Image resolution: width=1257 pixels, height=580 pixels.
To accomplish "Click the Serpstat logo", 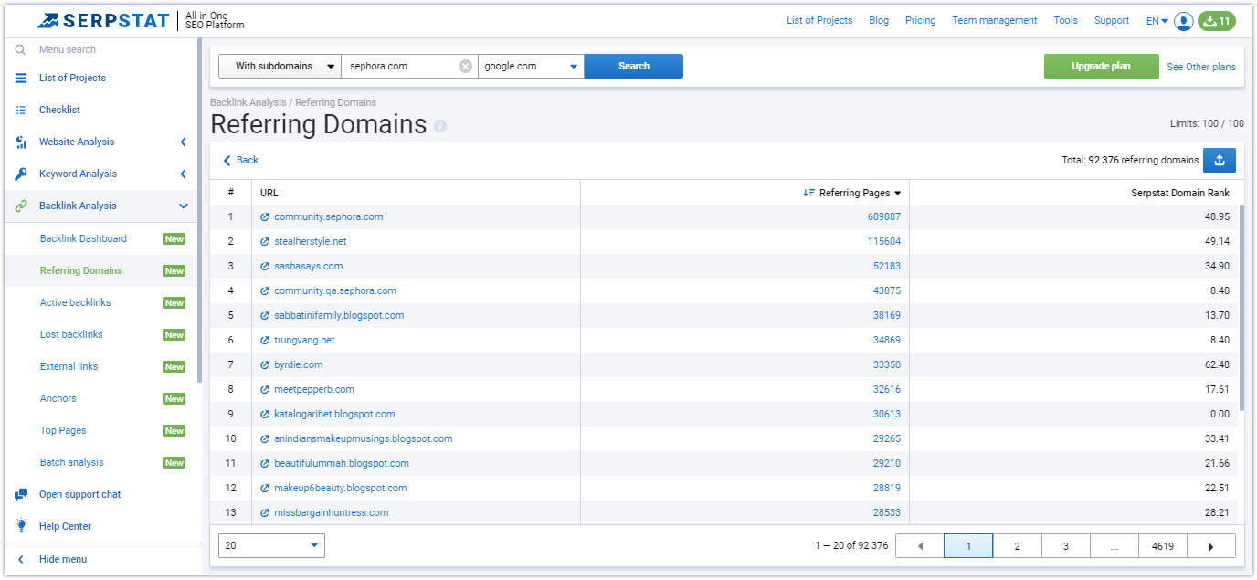I will (101, 20).
